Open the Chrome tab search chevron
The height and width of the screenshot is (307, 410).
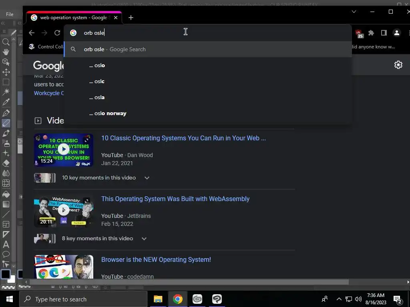(354, 12)
